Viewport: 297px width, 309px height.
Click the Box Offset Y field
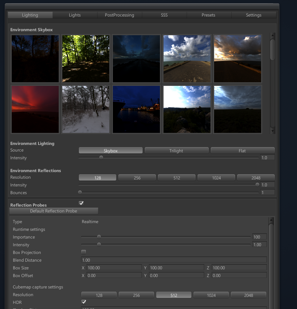176,275
